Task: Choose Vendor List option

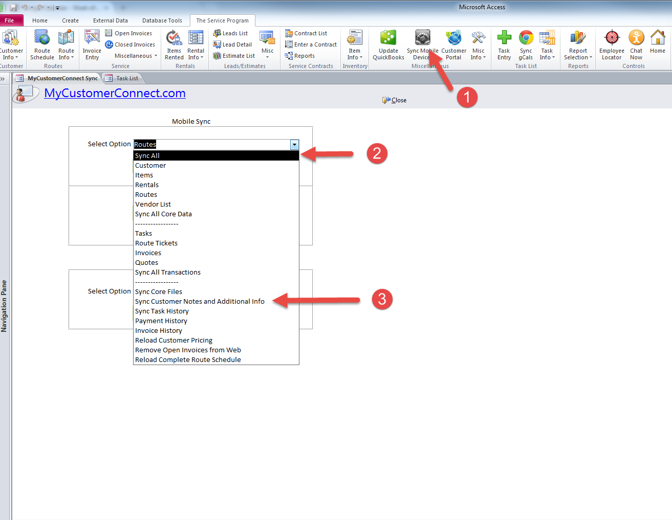Action: [x=216, y=204]
